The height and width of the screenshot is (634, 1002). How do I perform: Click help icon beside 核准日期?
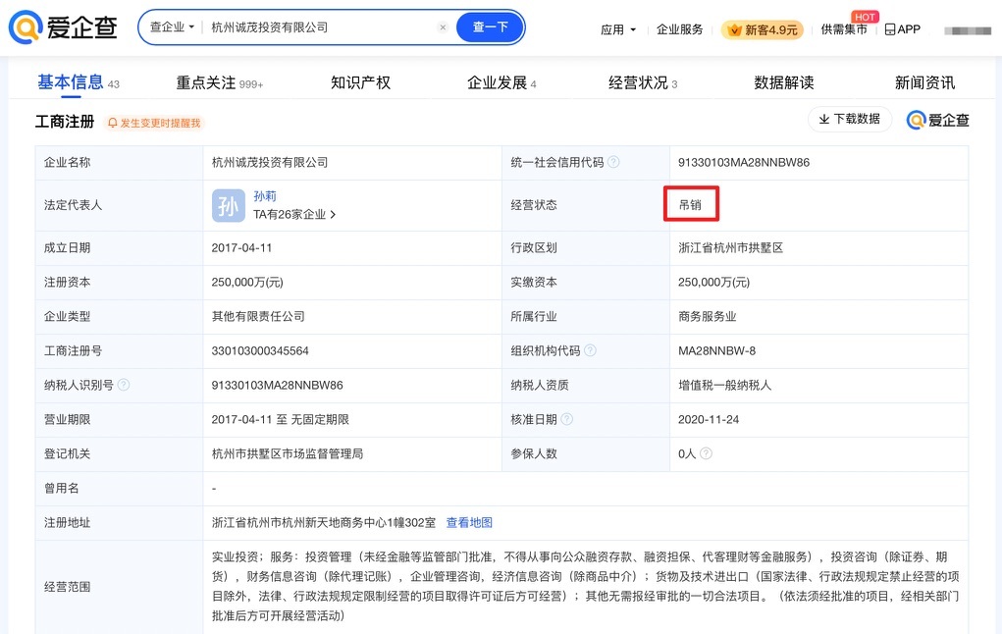pos(566,419)
